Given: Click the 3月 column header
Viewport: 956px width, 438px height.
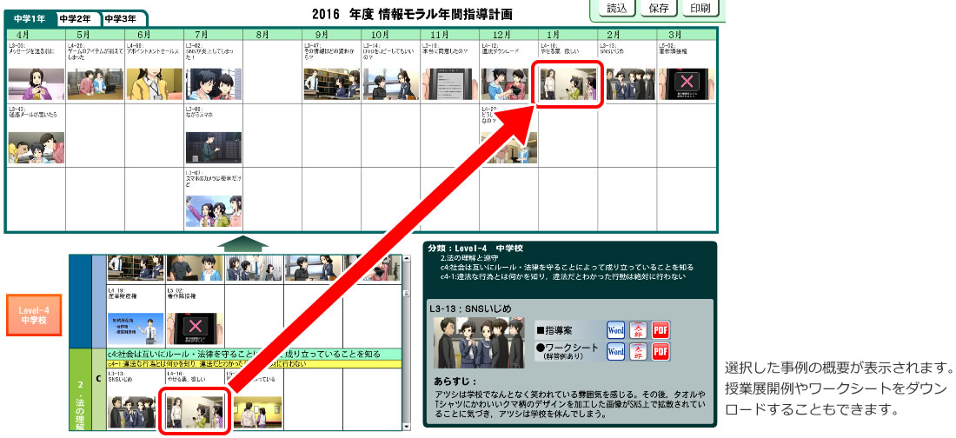Looking at the screenshot, I should 687,34.
